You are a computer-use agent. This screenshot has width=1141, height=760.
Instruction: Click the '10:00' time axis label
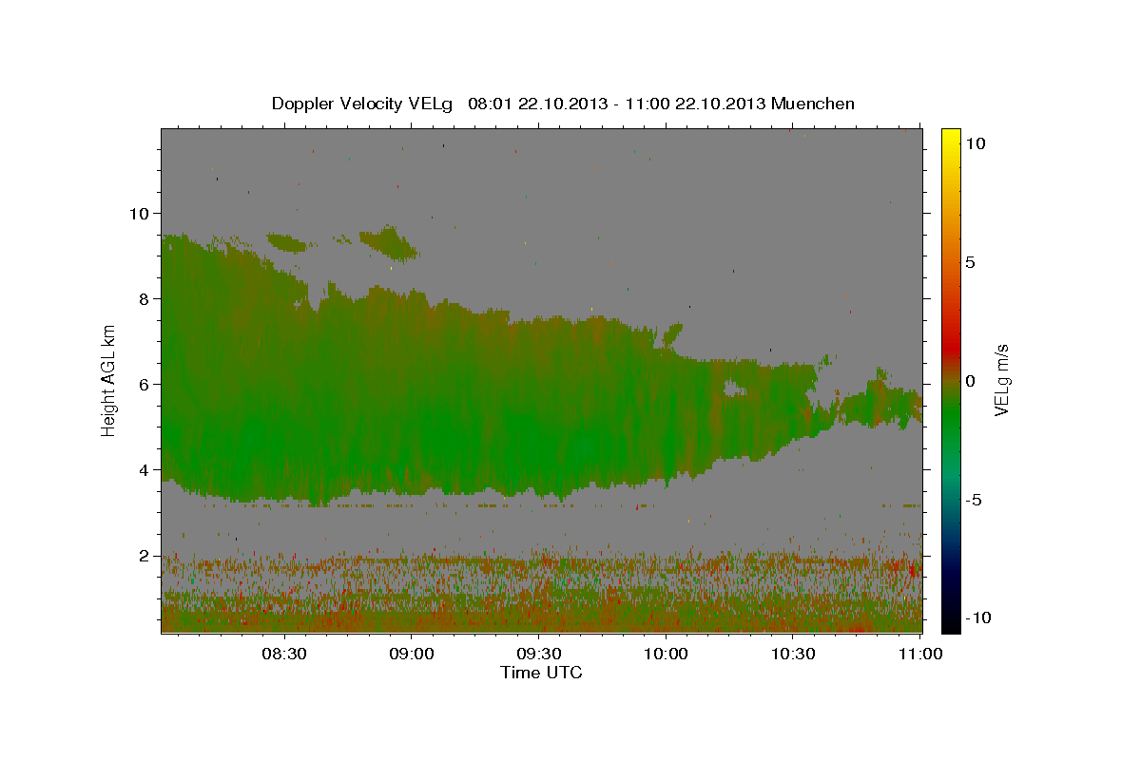click(x=665, y=654)
